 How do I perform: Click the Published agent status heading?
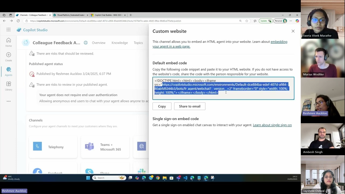click(x=46, y=64)
